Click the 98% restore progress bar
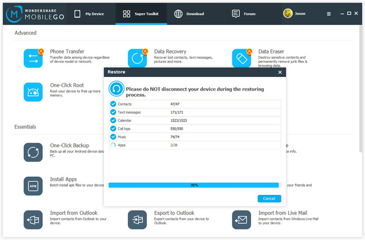365x240 pixels. pyautogui.click(x=195, y=185)
